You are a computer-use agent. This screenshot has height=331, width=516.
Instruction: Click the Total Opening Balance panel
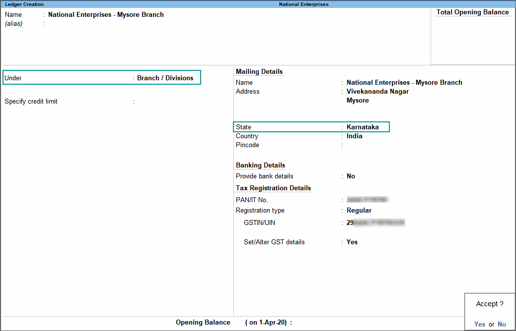(x=472, y=12)
